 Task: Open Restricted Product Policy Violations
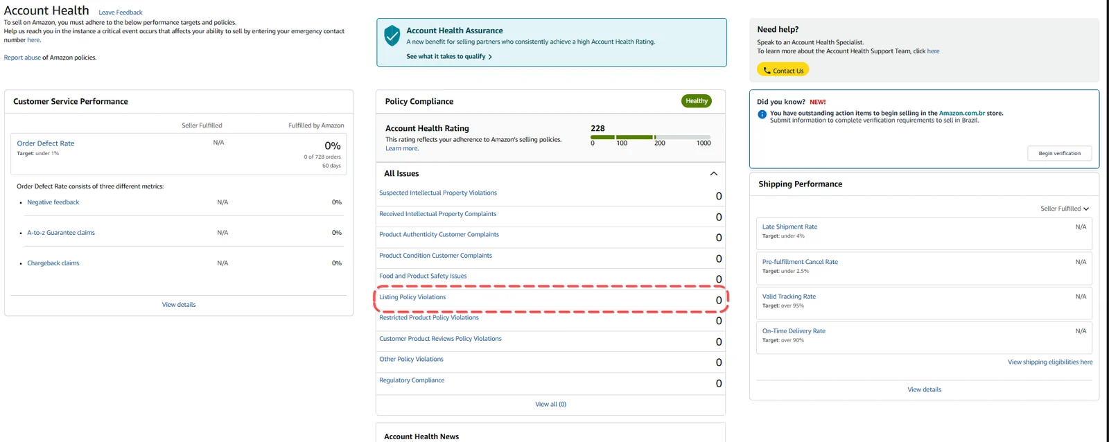coord(429,318)
